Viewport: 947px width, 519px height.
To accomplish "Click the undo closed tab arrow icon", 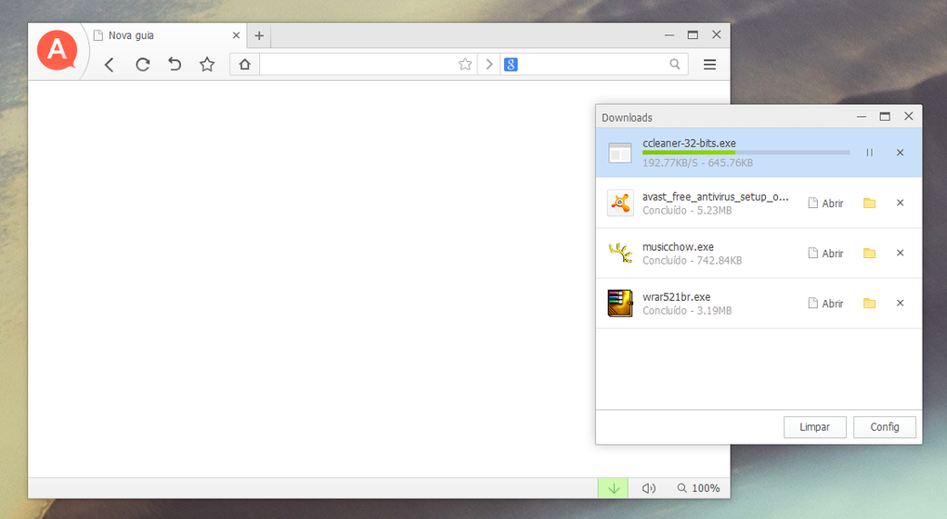I will click(175, 64).
